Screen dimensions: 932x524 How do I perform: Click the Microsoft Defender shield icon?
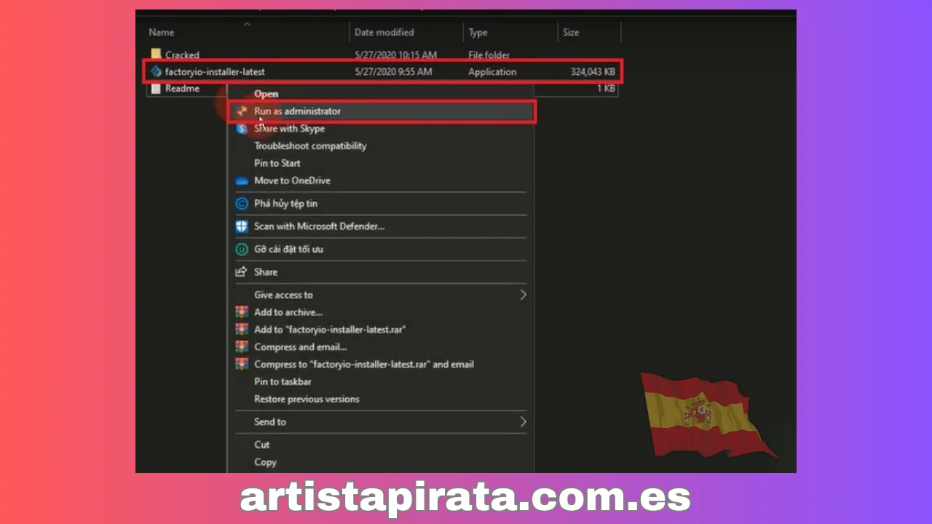[242, 226]
